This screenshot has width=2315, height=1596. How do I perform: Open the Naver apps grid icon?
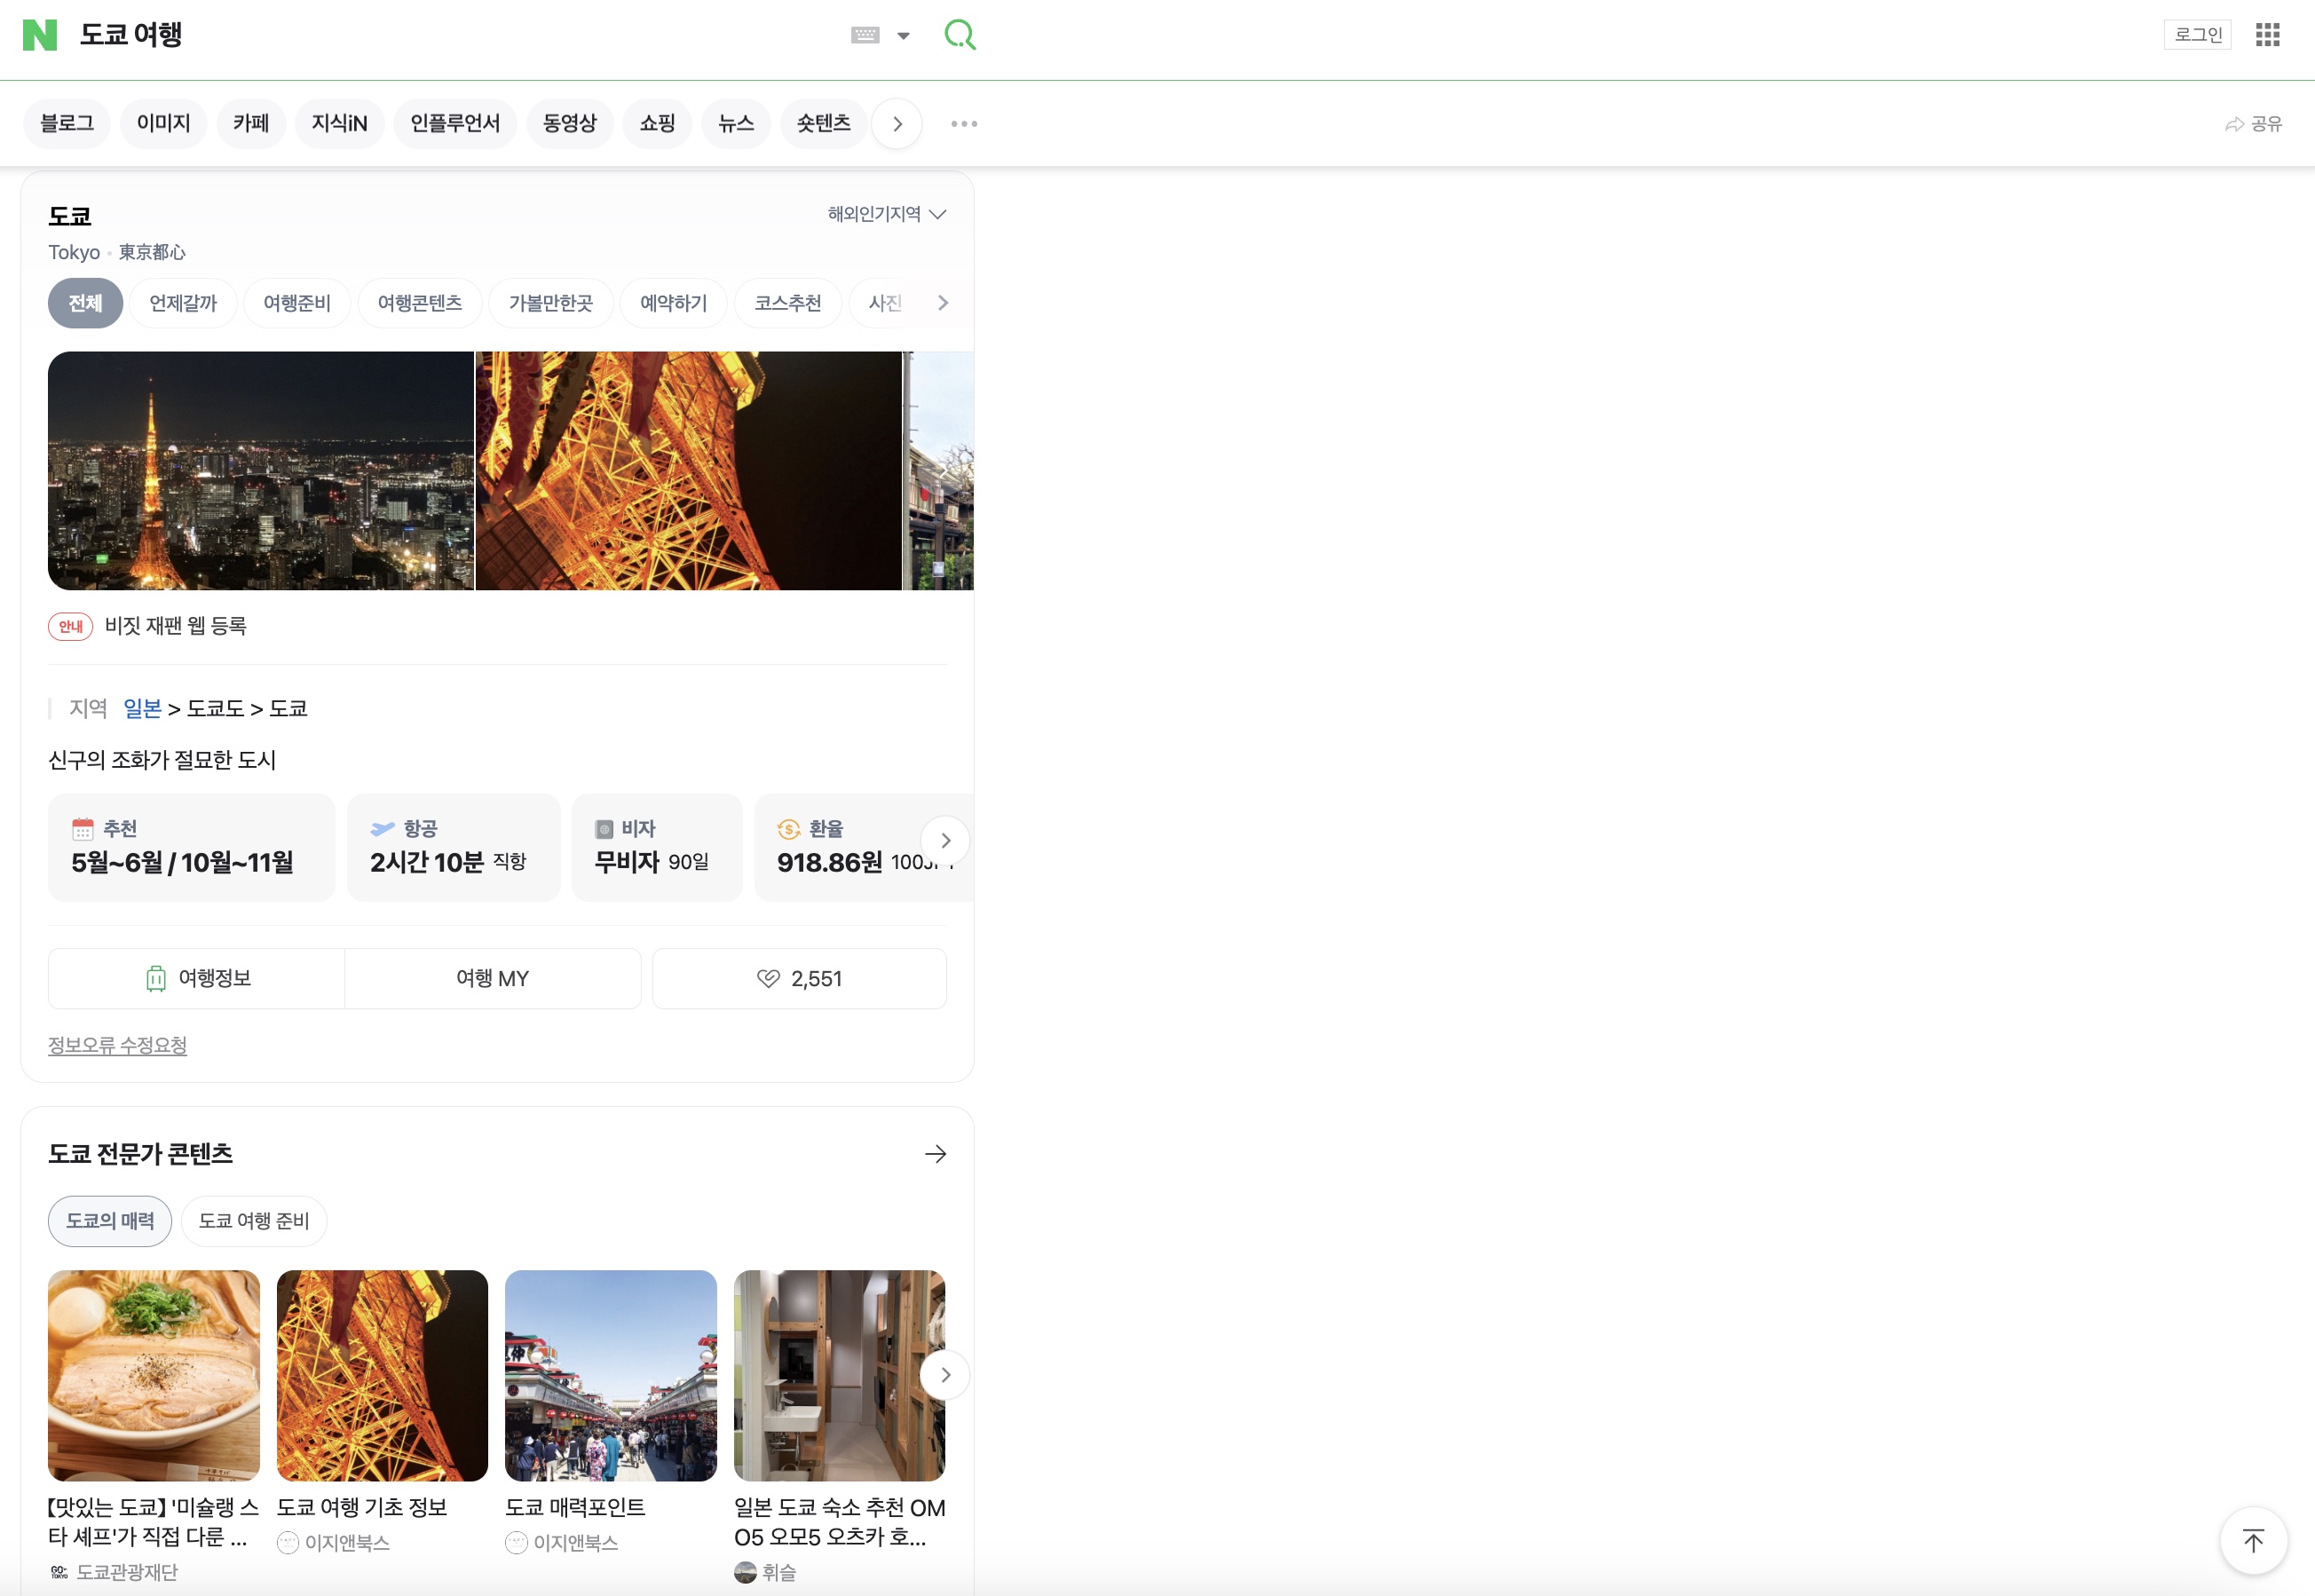2267,33
